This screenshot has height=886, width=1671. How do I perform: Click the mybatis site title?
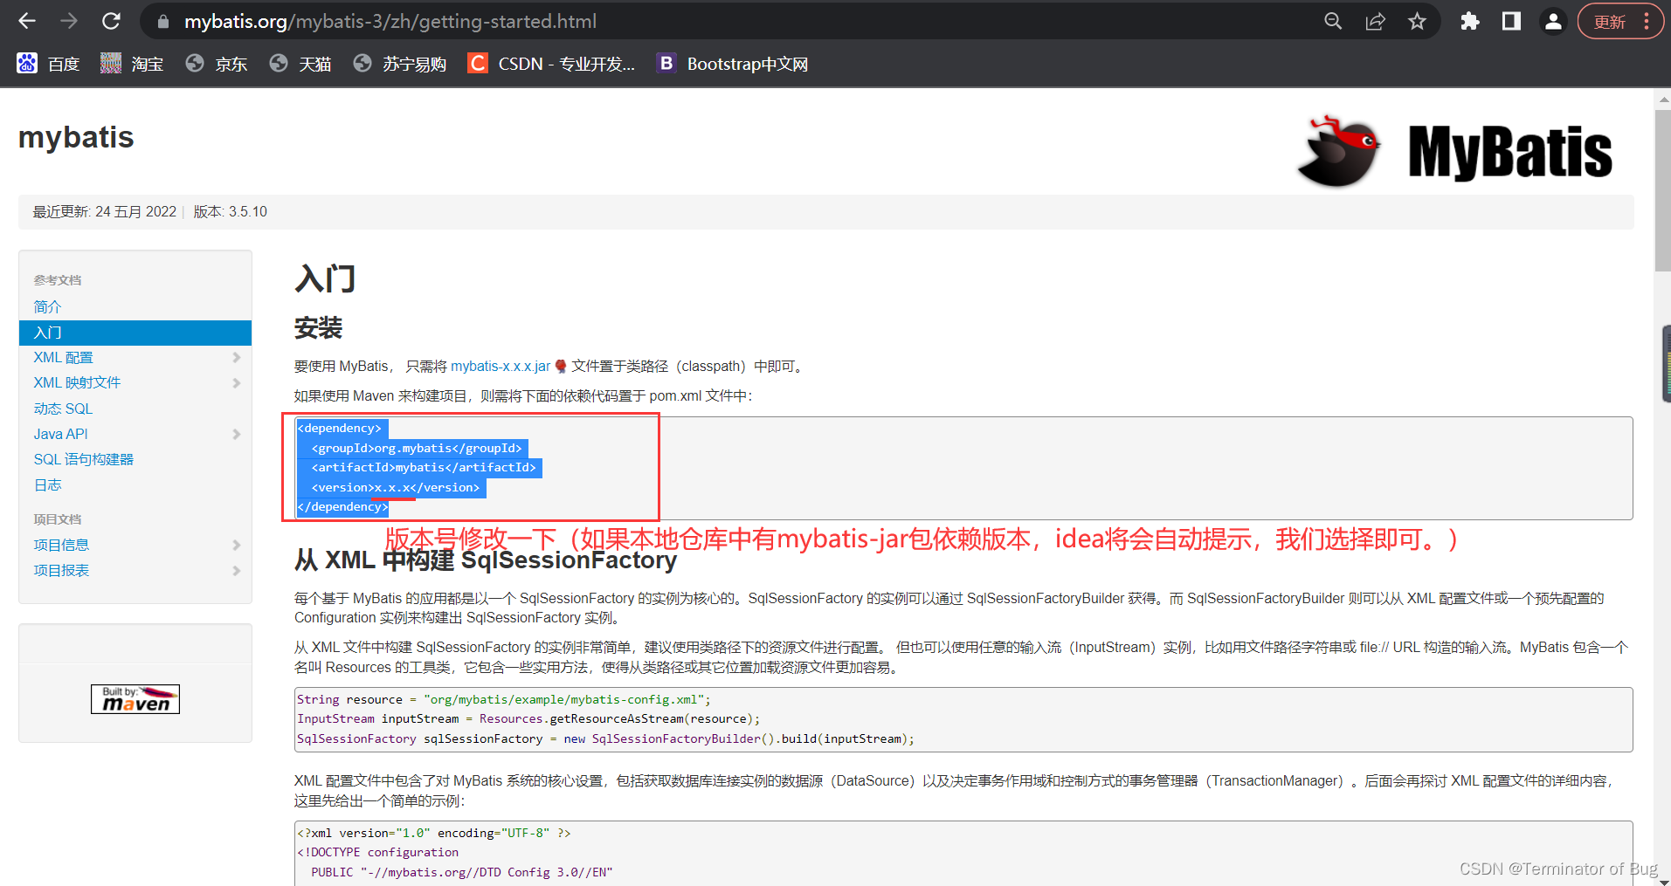[76, 137]
